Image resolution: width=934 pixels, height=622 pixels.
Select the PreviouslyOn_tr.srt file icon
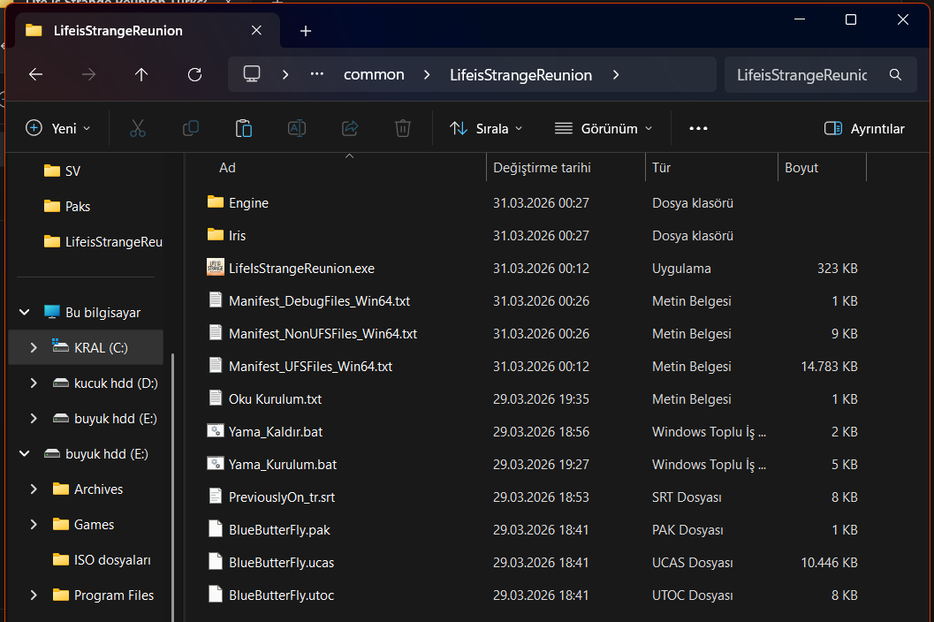pyautogui.click(x=215, y=496)
